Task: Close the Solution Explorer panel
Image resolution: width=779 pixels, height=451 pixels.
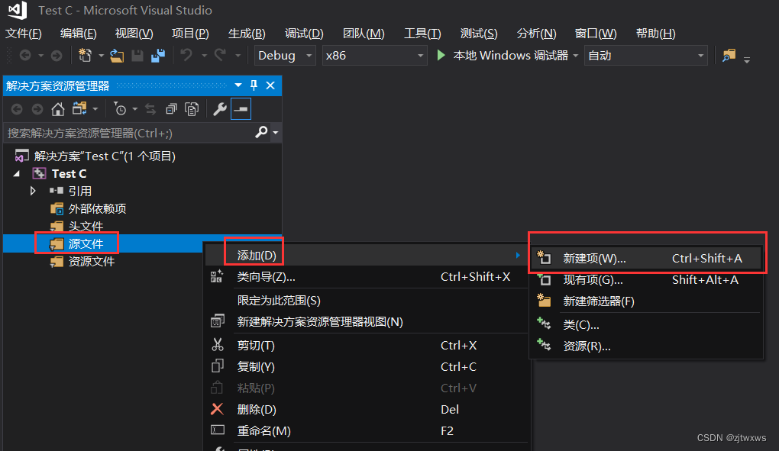Action: [270, 85]
